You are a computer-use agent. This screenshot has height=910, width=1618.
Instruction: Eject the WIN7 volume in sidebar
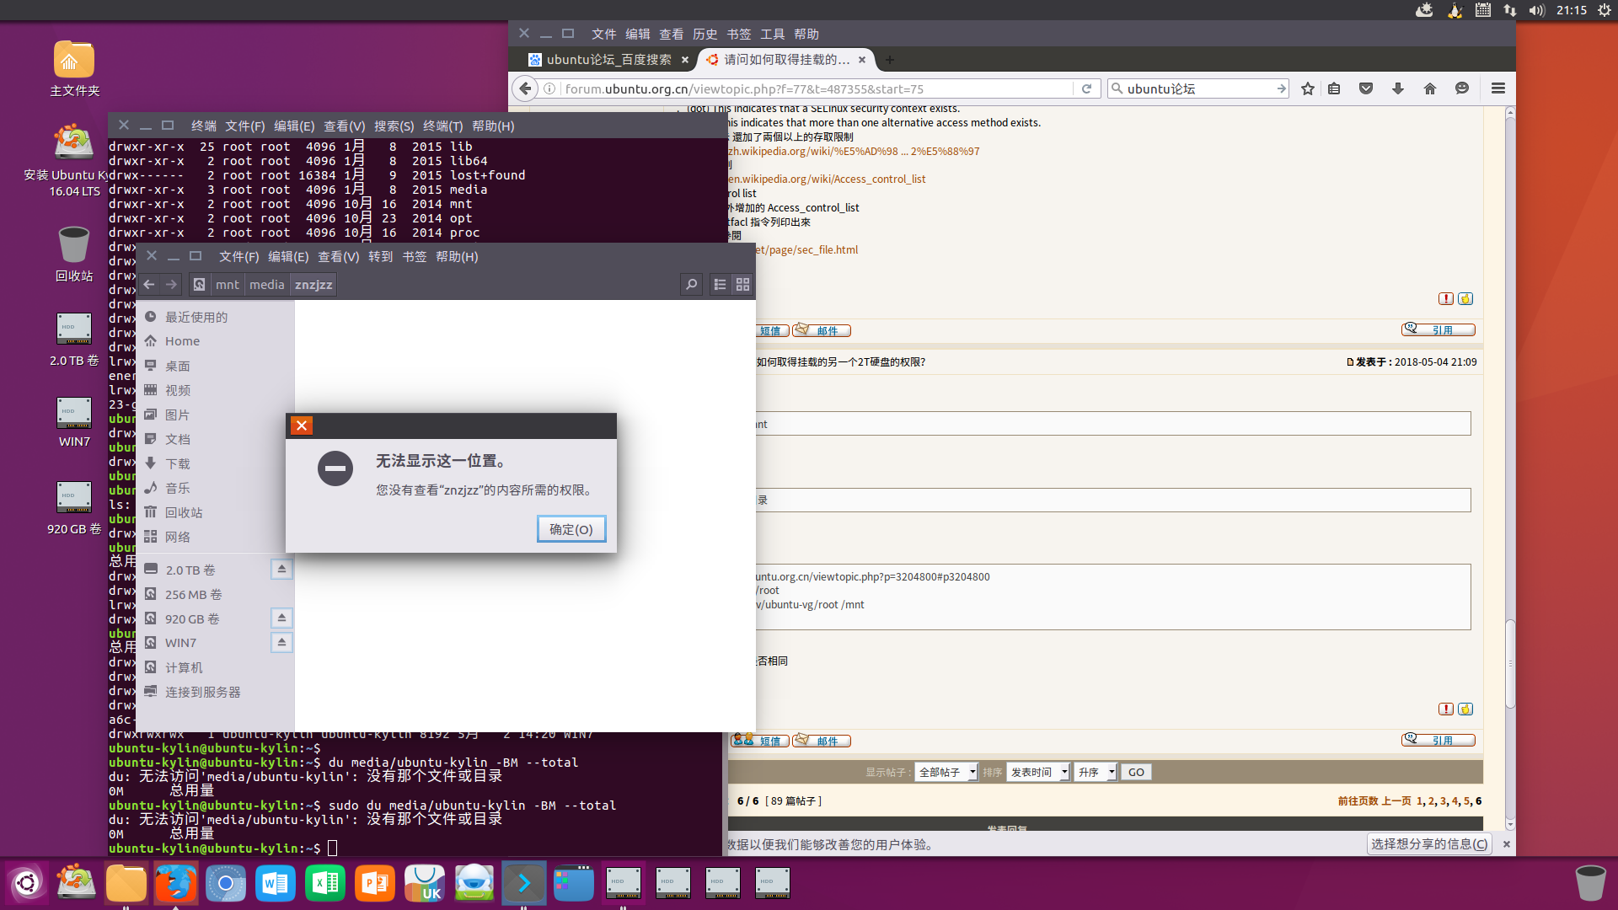pyautogui.click(x=281, y=643)
